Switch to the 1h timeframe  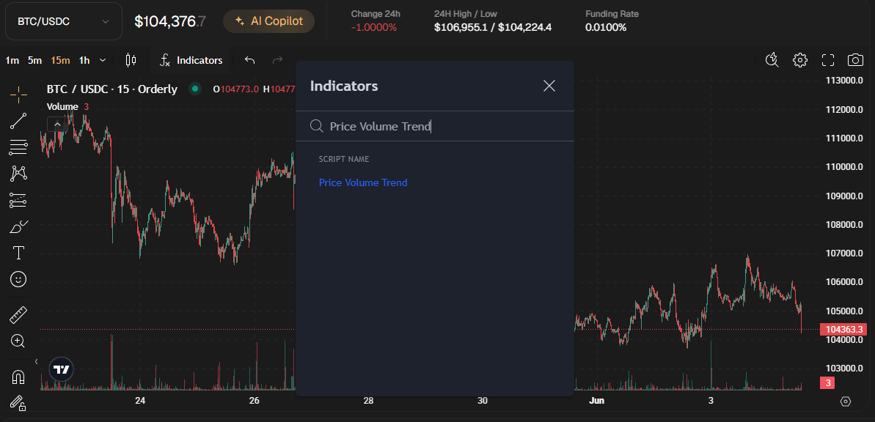(x=84, y=60)
